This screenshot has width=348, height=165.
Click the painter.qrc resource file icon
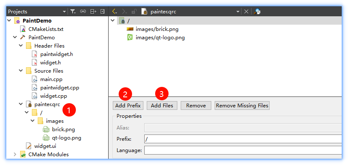(x=29, y=104)
